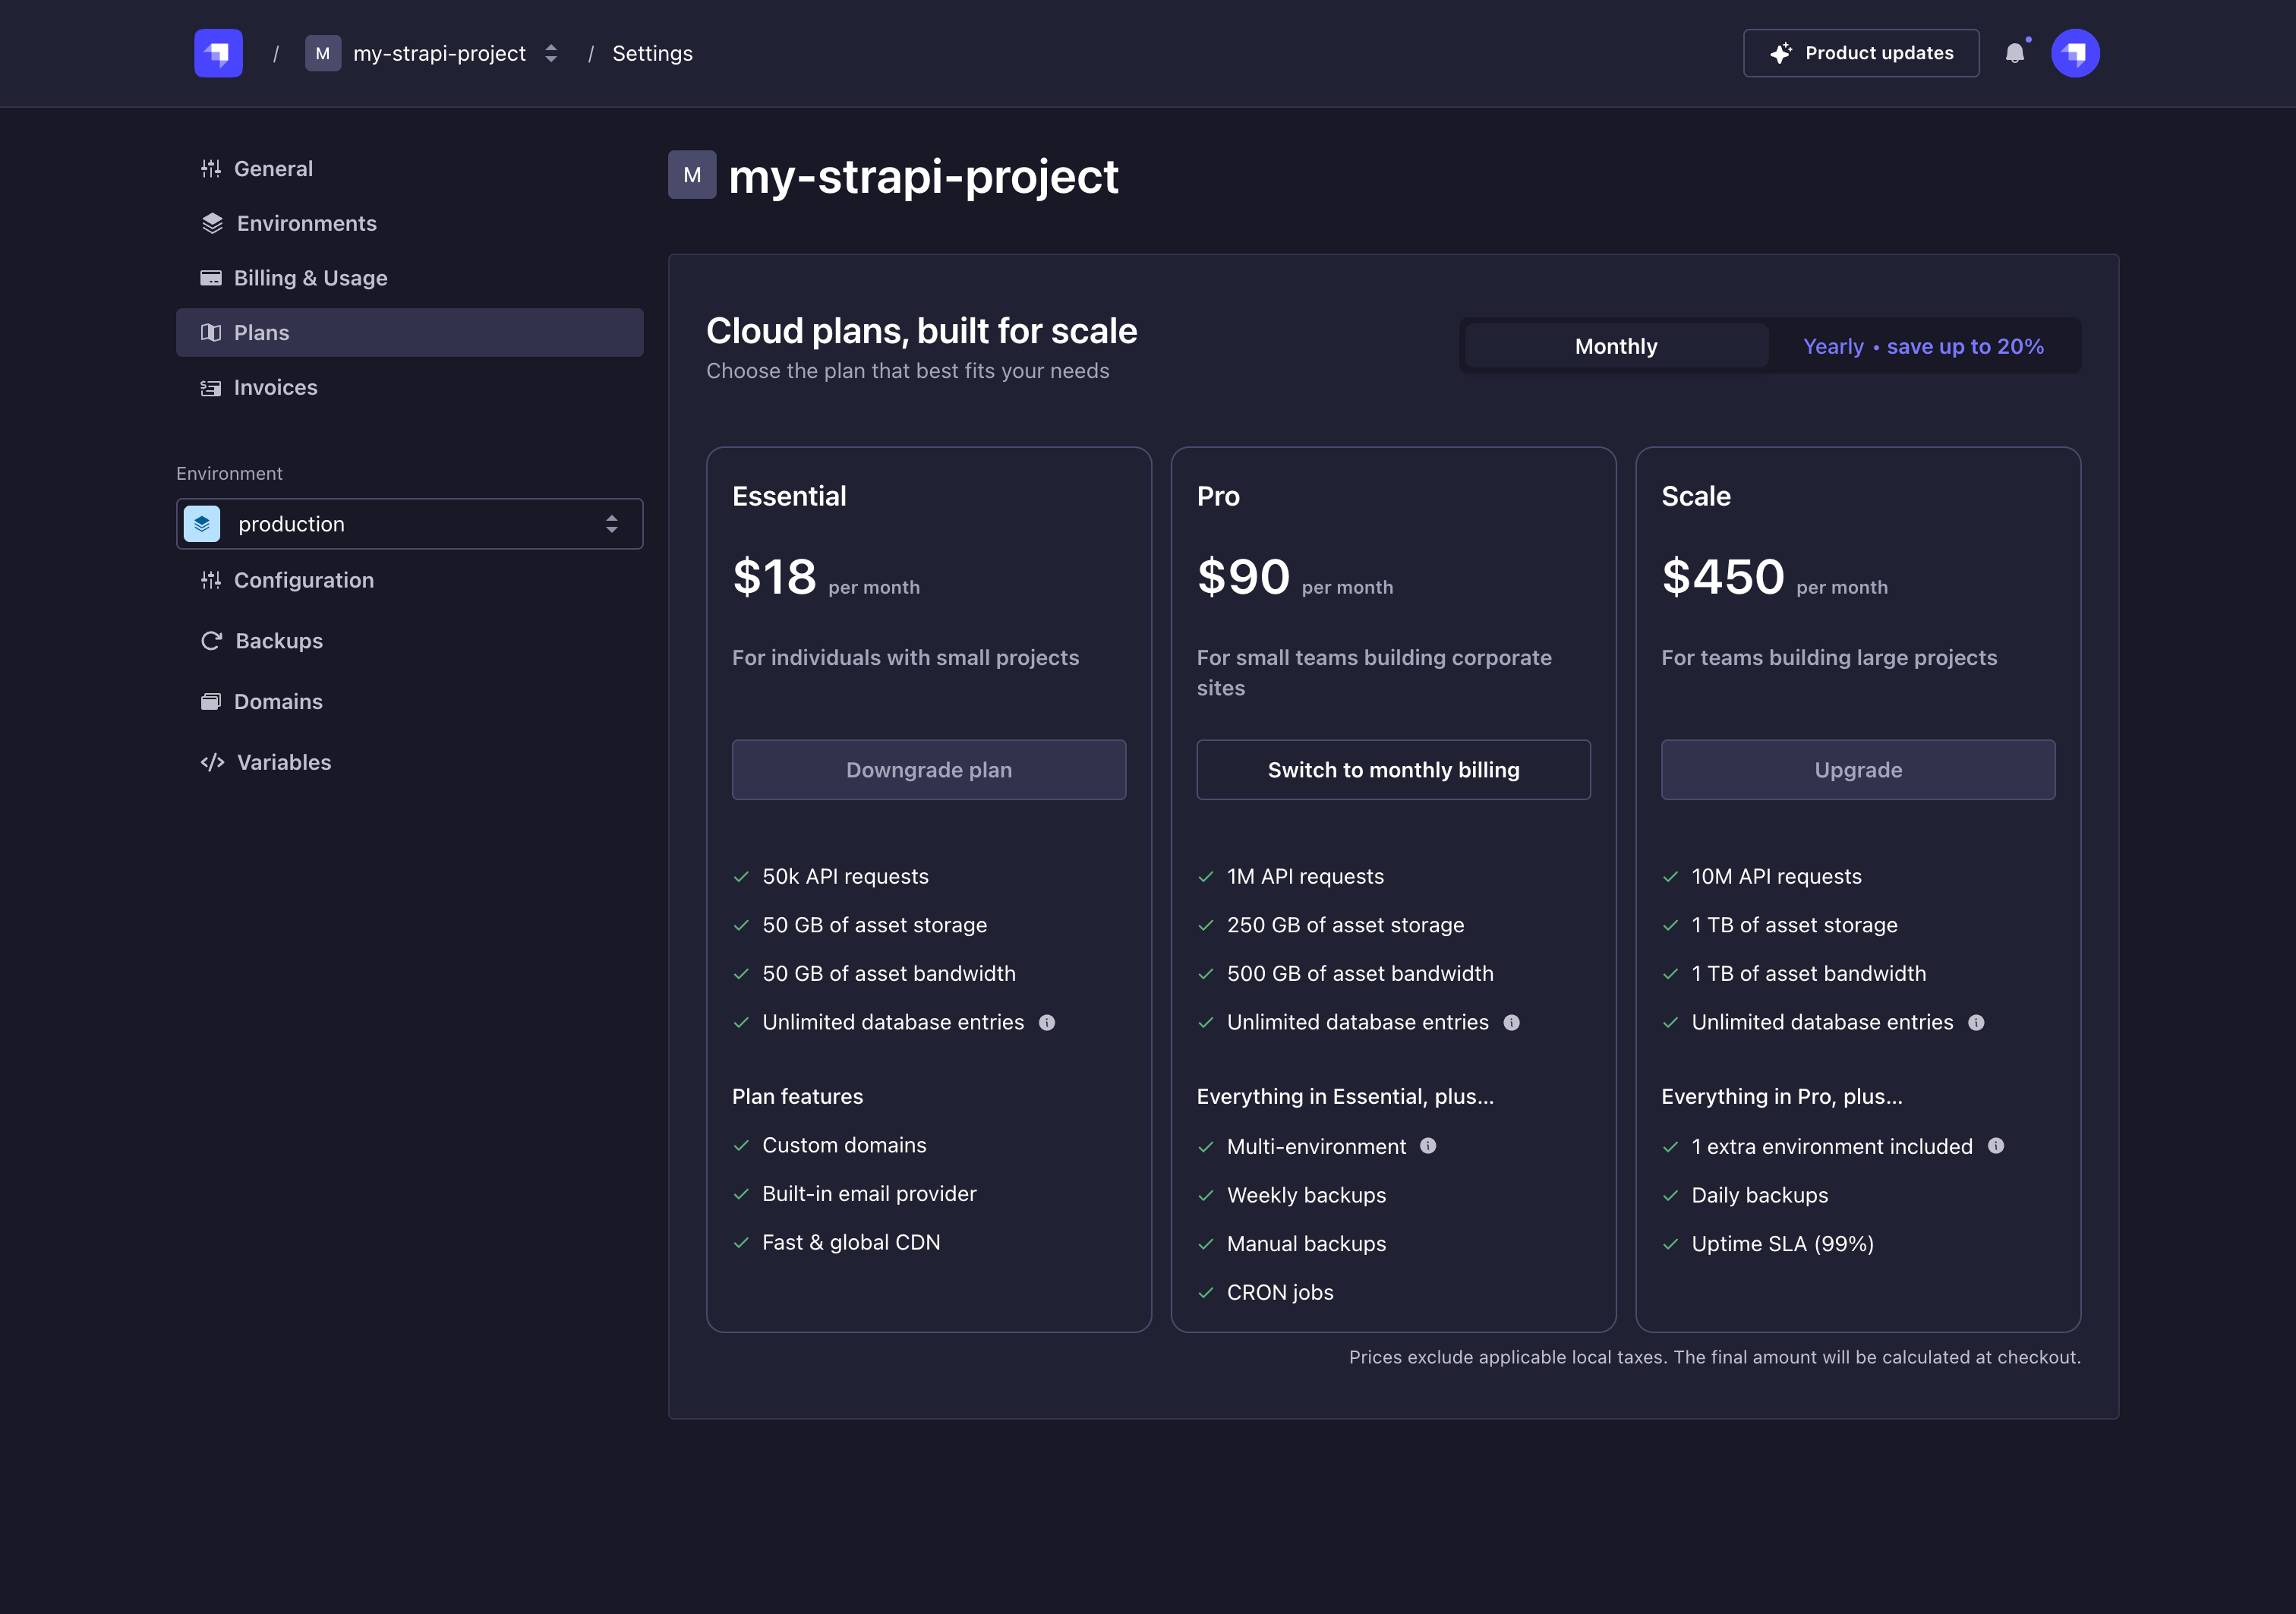Show info for 1 extra environment included
Screen dimensions: 2296x1614
pyautogui.click(x=1996, y=1146)
